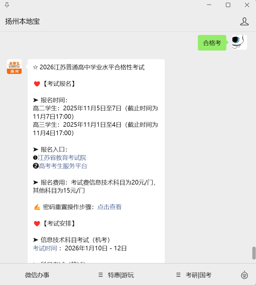Click your own avatar next to 合格考

click(239, 42)
